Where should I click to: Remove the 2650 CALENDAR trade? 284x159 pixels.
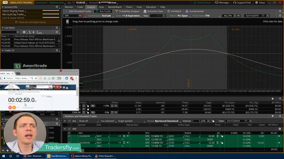[x=279, y=136]
